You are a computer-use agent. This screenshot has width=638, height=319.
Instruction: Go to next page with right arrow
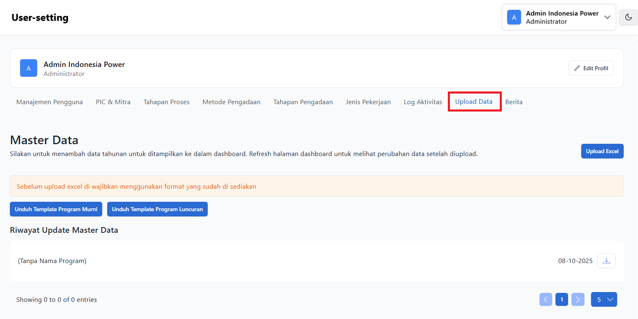point(577,299)
